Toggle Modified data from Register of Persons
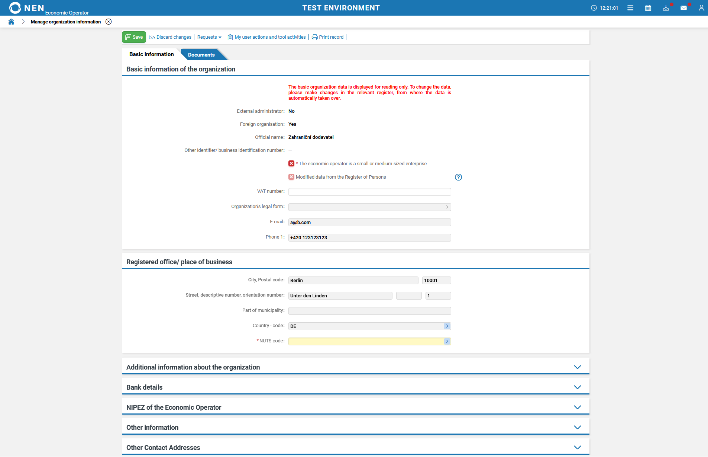 291,177
